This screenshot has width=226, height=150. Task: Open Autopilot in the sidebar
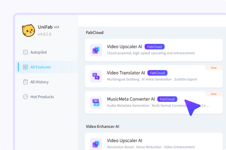tap(47, 52)
